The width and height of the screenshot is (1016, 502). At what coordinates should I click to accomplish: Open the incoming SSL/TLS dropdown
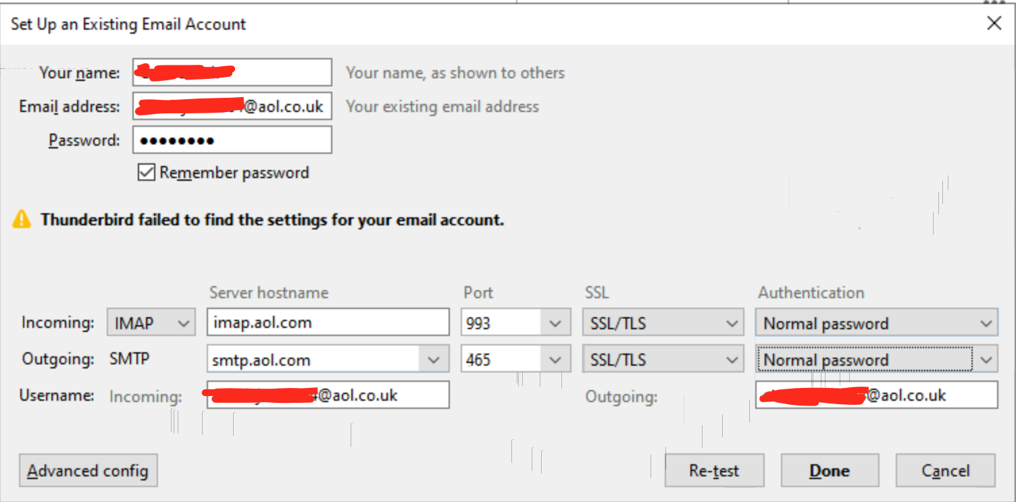[663, 324]
